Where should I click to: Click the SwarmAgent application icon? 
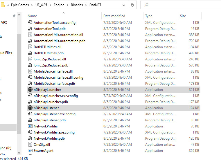pos(30,151)
